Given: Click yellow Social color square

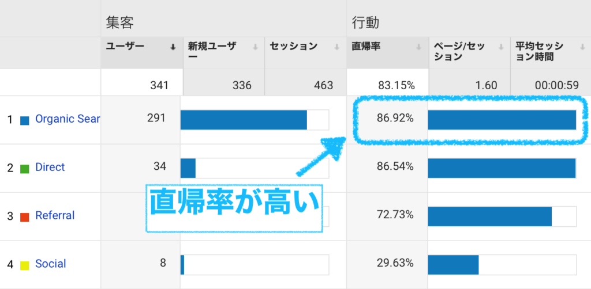Looking at the screenshot, I should pos(24,265).
